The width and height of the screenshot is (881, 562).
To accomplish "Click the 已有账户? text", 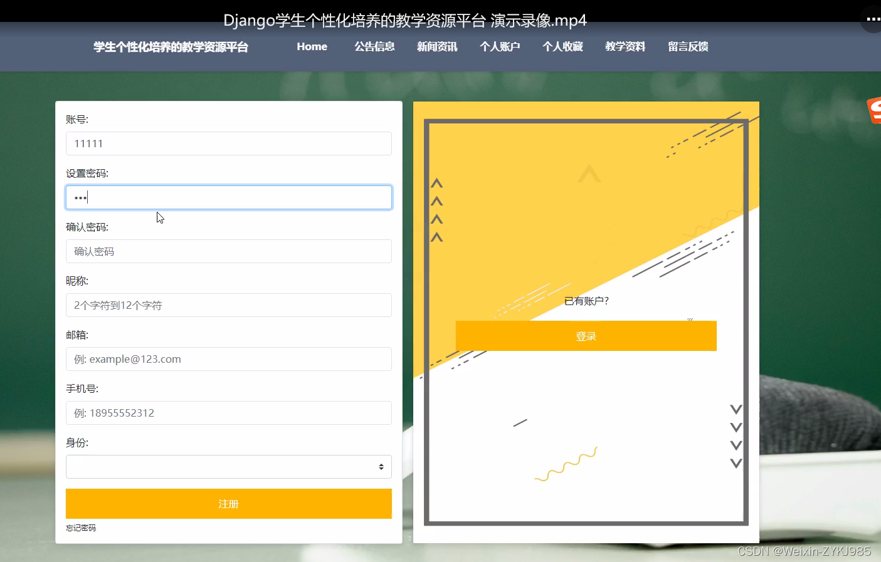I will coord(586,301).
